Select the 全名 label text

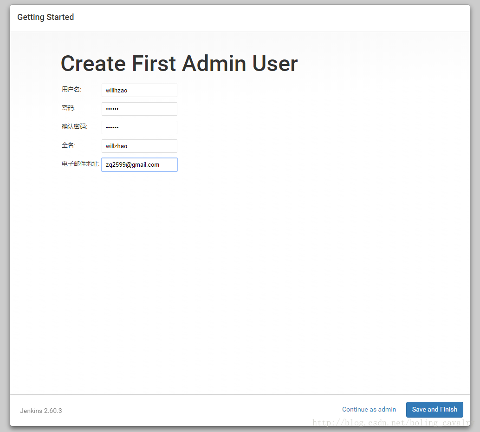pyautogui.click(x=68, y=145)
